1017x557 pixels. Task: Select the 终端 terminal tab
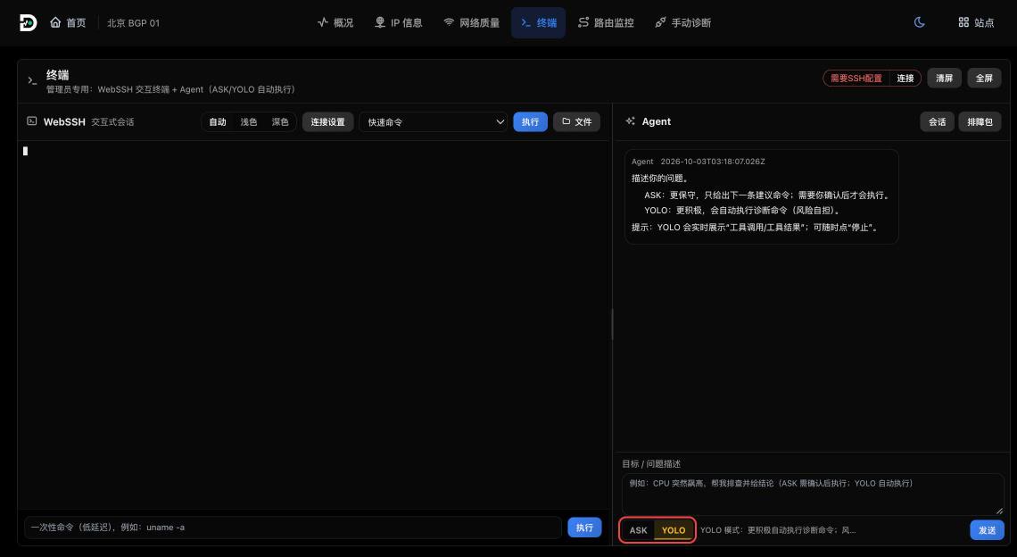pos(538,22)
